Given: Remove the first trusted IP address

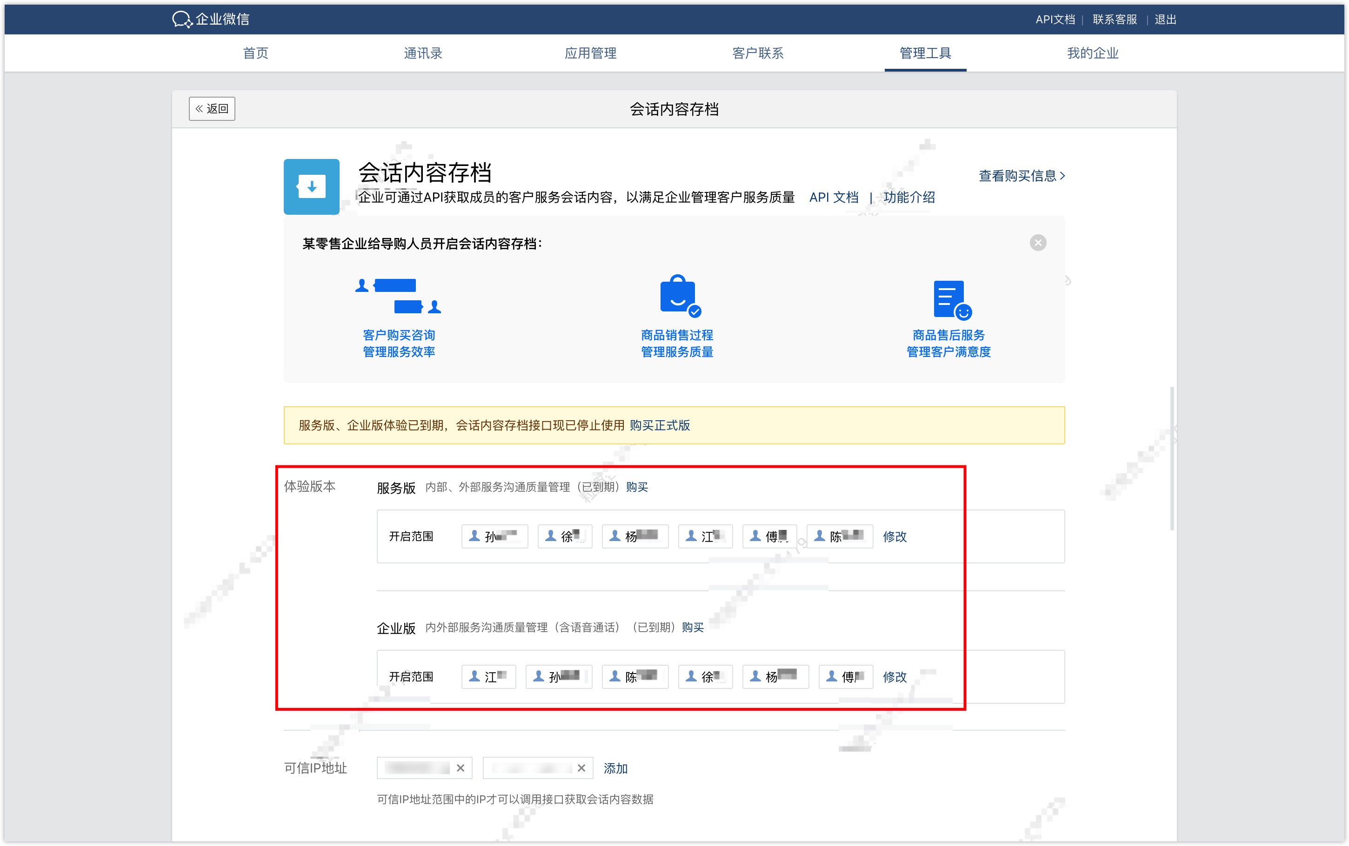Looking at the screenshot, I should click(x=460, y=768).
